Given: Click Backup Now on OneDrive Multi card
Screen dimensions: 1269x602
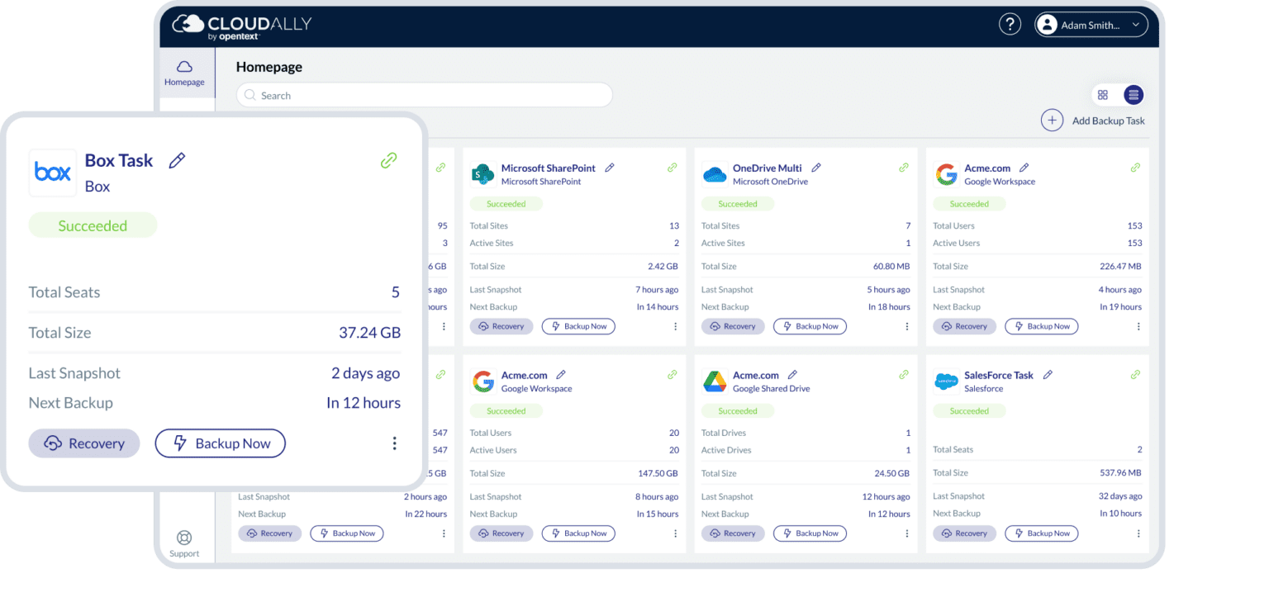Looking at the screenshot, I should coord(810,326).
